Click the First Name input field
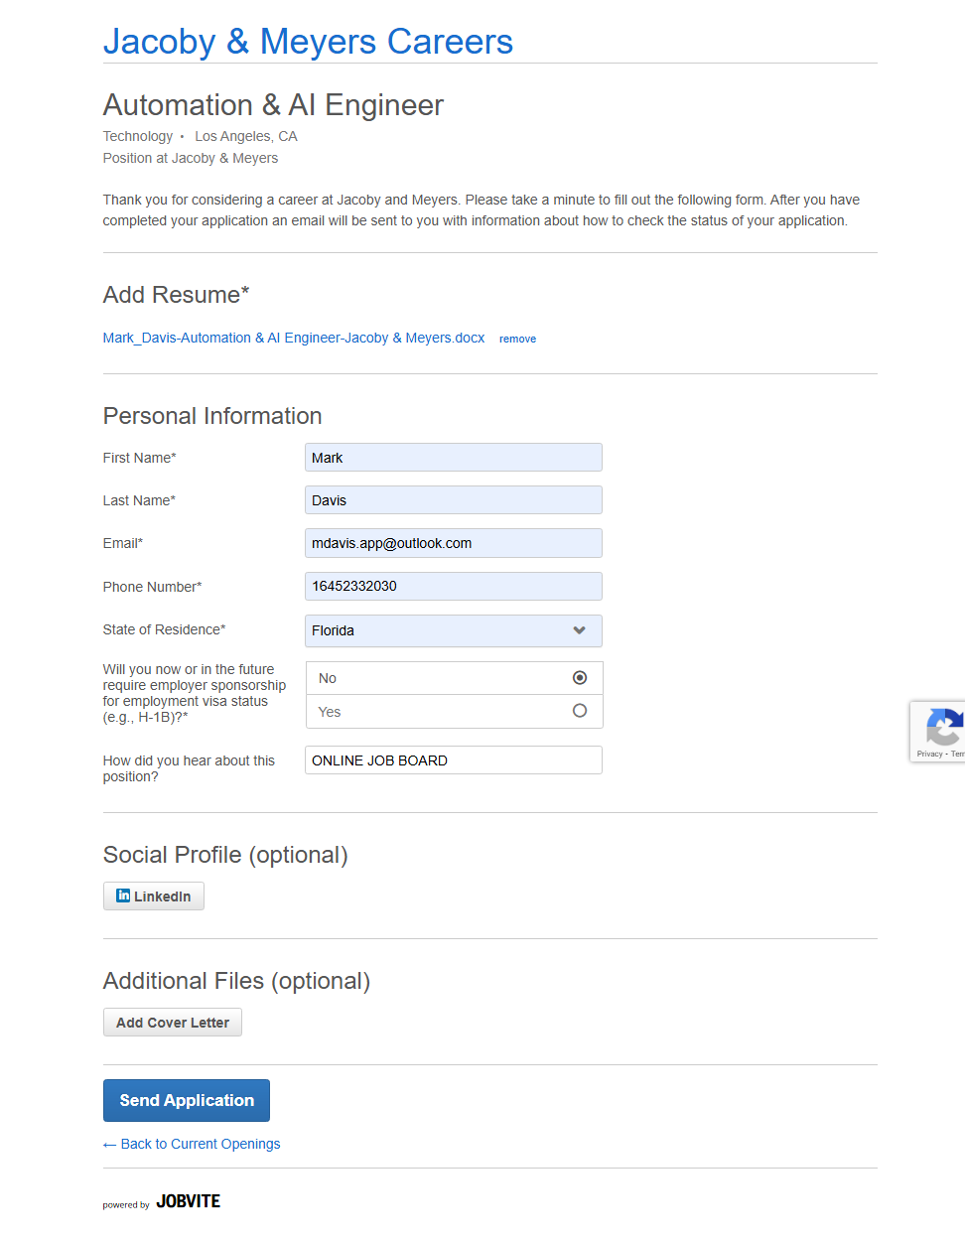 (453, 458)
